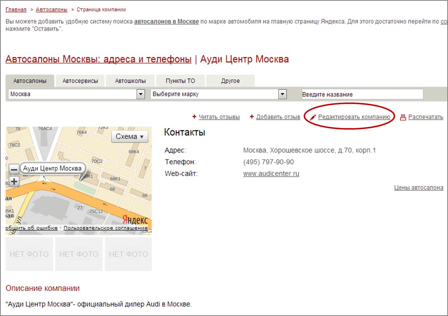Open Цены автосалона link
Screen dimensions: 448x316
419,188
